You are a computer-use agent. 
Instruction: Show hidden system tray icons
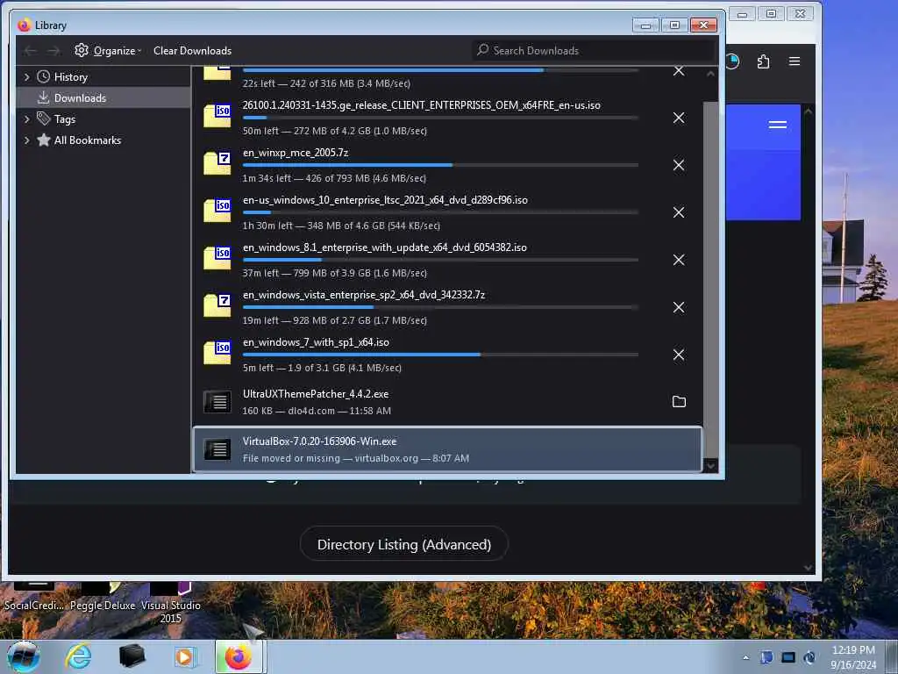click(745, 658)
